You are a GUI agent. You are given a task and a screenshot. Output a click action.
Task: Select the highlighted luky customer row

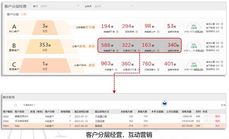coord(114,126)
